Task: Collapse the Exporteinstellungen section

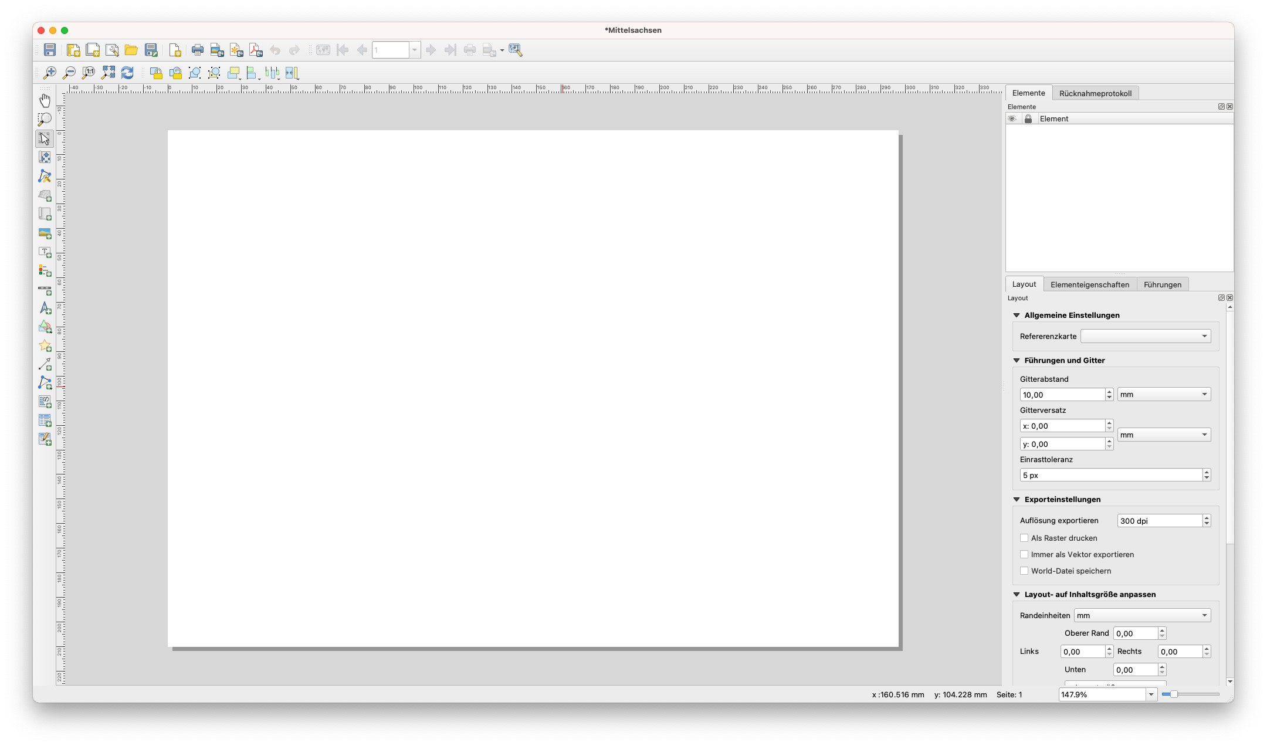Action: click(x=1017, y=499)
